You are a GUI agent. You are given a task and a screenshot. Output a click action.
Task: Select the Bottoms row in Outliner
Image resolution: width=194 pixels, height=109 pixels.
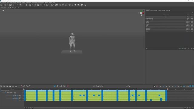pyautogui.click(x=169, y=30)
